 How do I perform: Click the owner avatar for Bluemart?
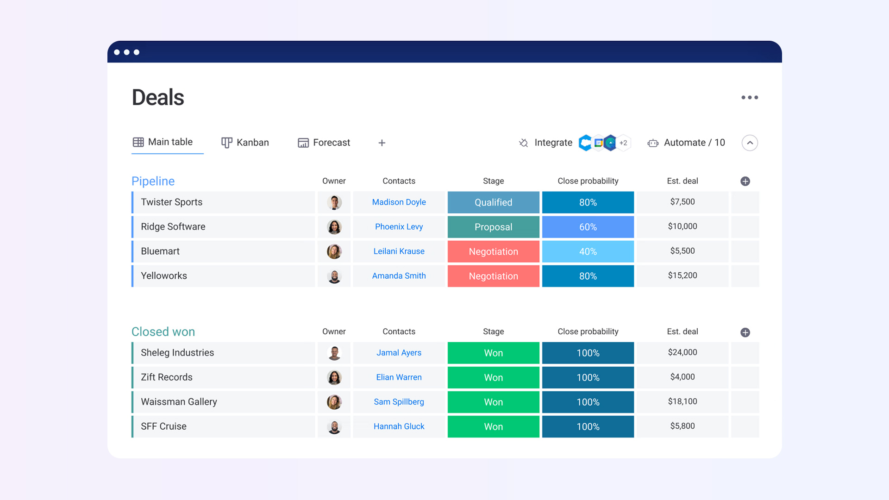334,251
